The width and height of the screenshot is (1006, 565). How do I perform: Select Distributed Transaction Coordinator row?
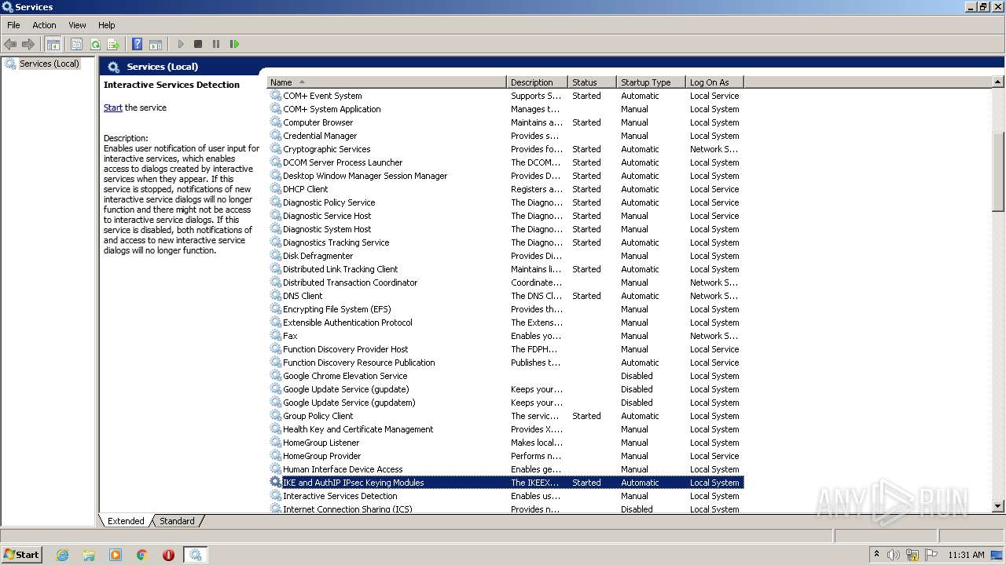pos(505,282)
